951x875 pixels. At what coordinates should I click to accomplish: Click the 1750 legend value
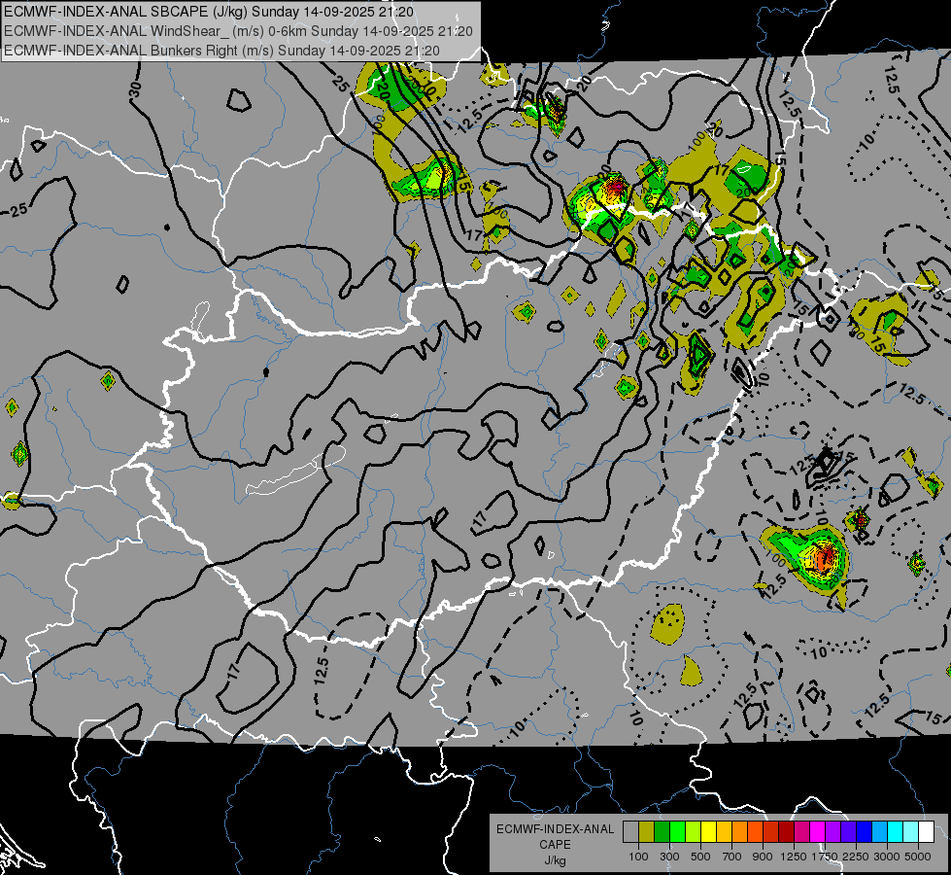tap(825, 857)
